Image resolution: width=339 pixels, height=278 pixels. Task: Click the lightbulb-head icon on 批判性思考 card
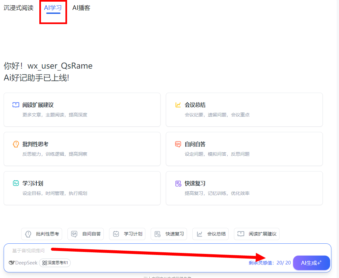[x=16, y=144]
